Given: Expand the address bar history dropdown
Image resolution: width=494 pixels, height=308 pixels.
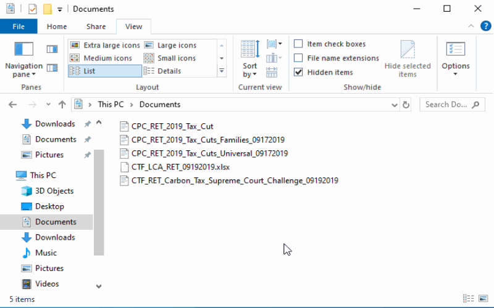Looking at the screenshot, I should click(395, 105).
